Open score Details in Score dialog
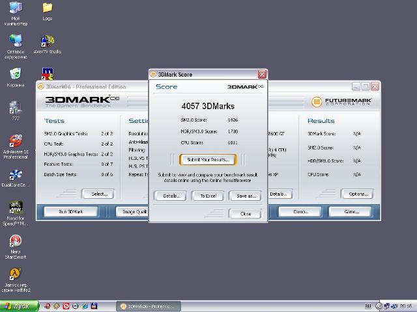This screenshot has width=417, height=312. click(x=170, y=196)
